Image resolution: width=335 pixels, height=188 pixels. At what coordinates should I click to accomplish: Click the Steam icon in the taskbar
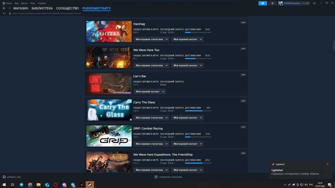pos(90,185)
